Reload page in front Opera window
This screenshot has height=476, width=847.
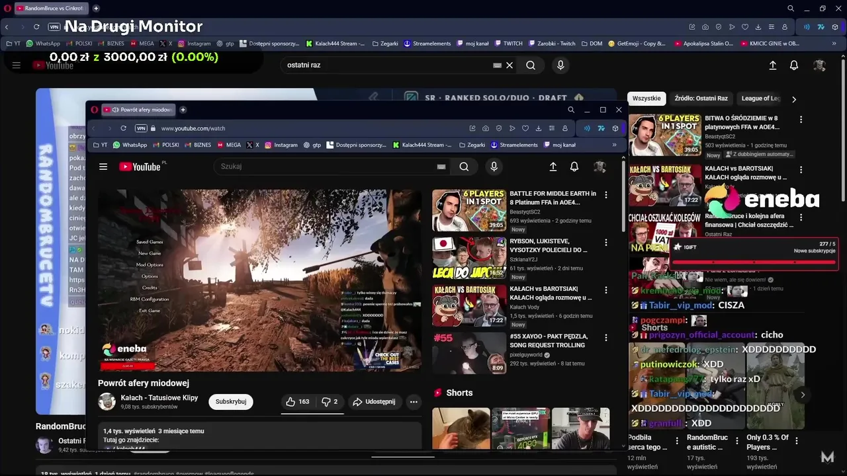click(123, 128)
